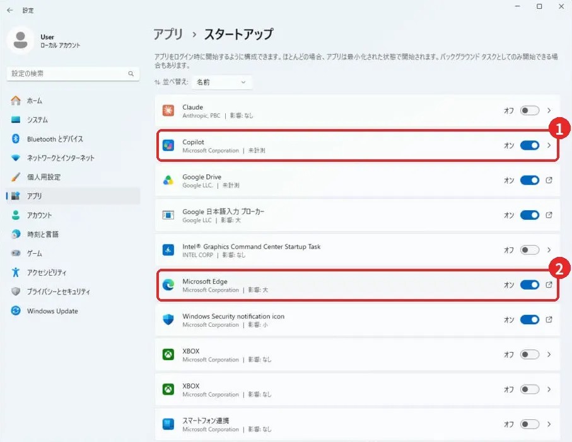Expand Copilot row chevron
The width and height of the screenshot is (572, 442).
[x=549, y=145]
